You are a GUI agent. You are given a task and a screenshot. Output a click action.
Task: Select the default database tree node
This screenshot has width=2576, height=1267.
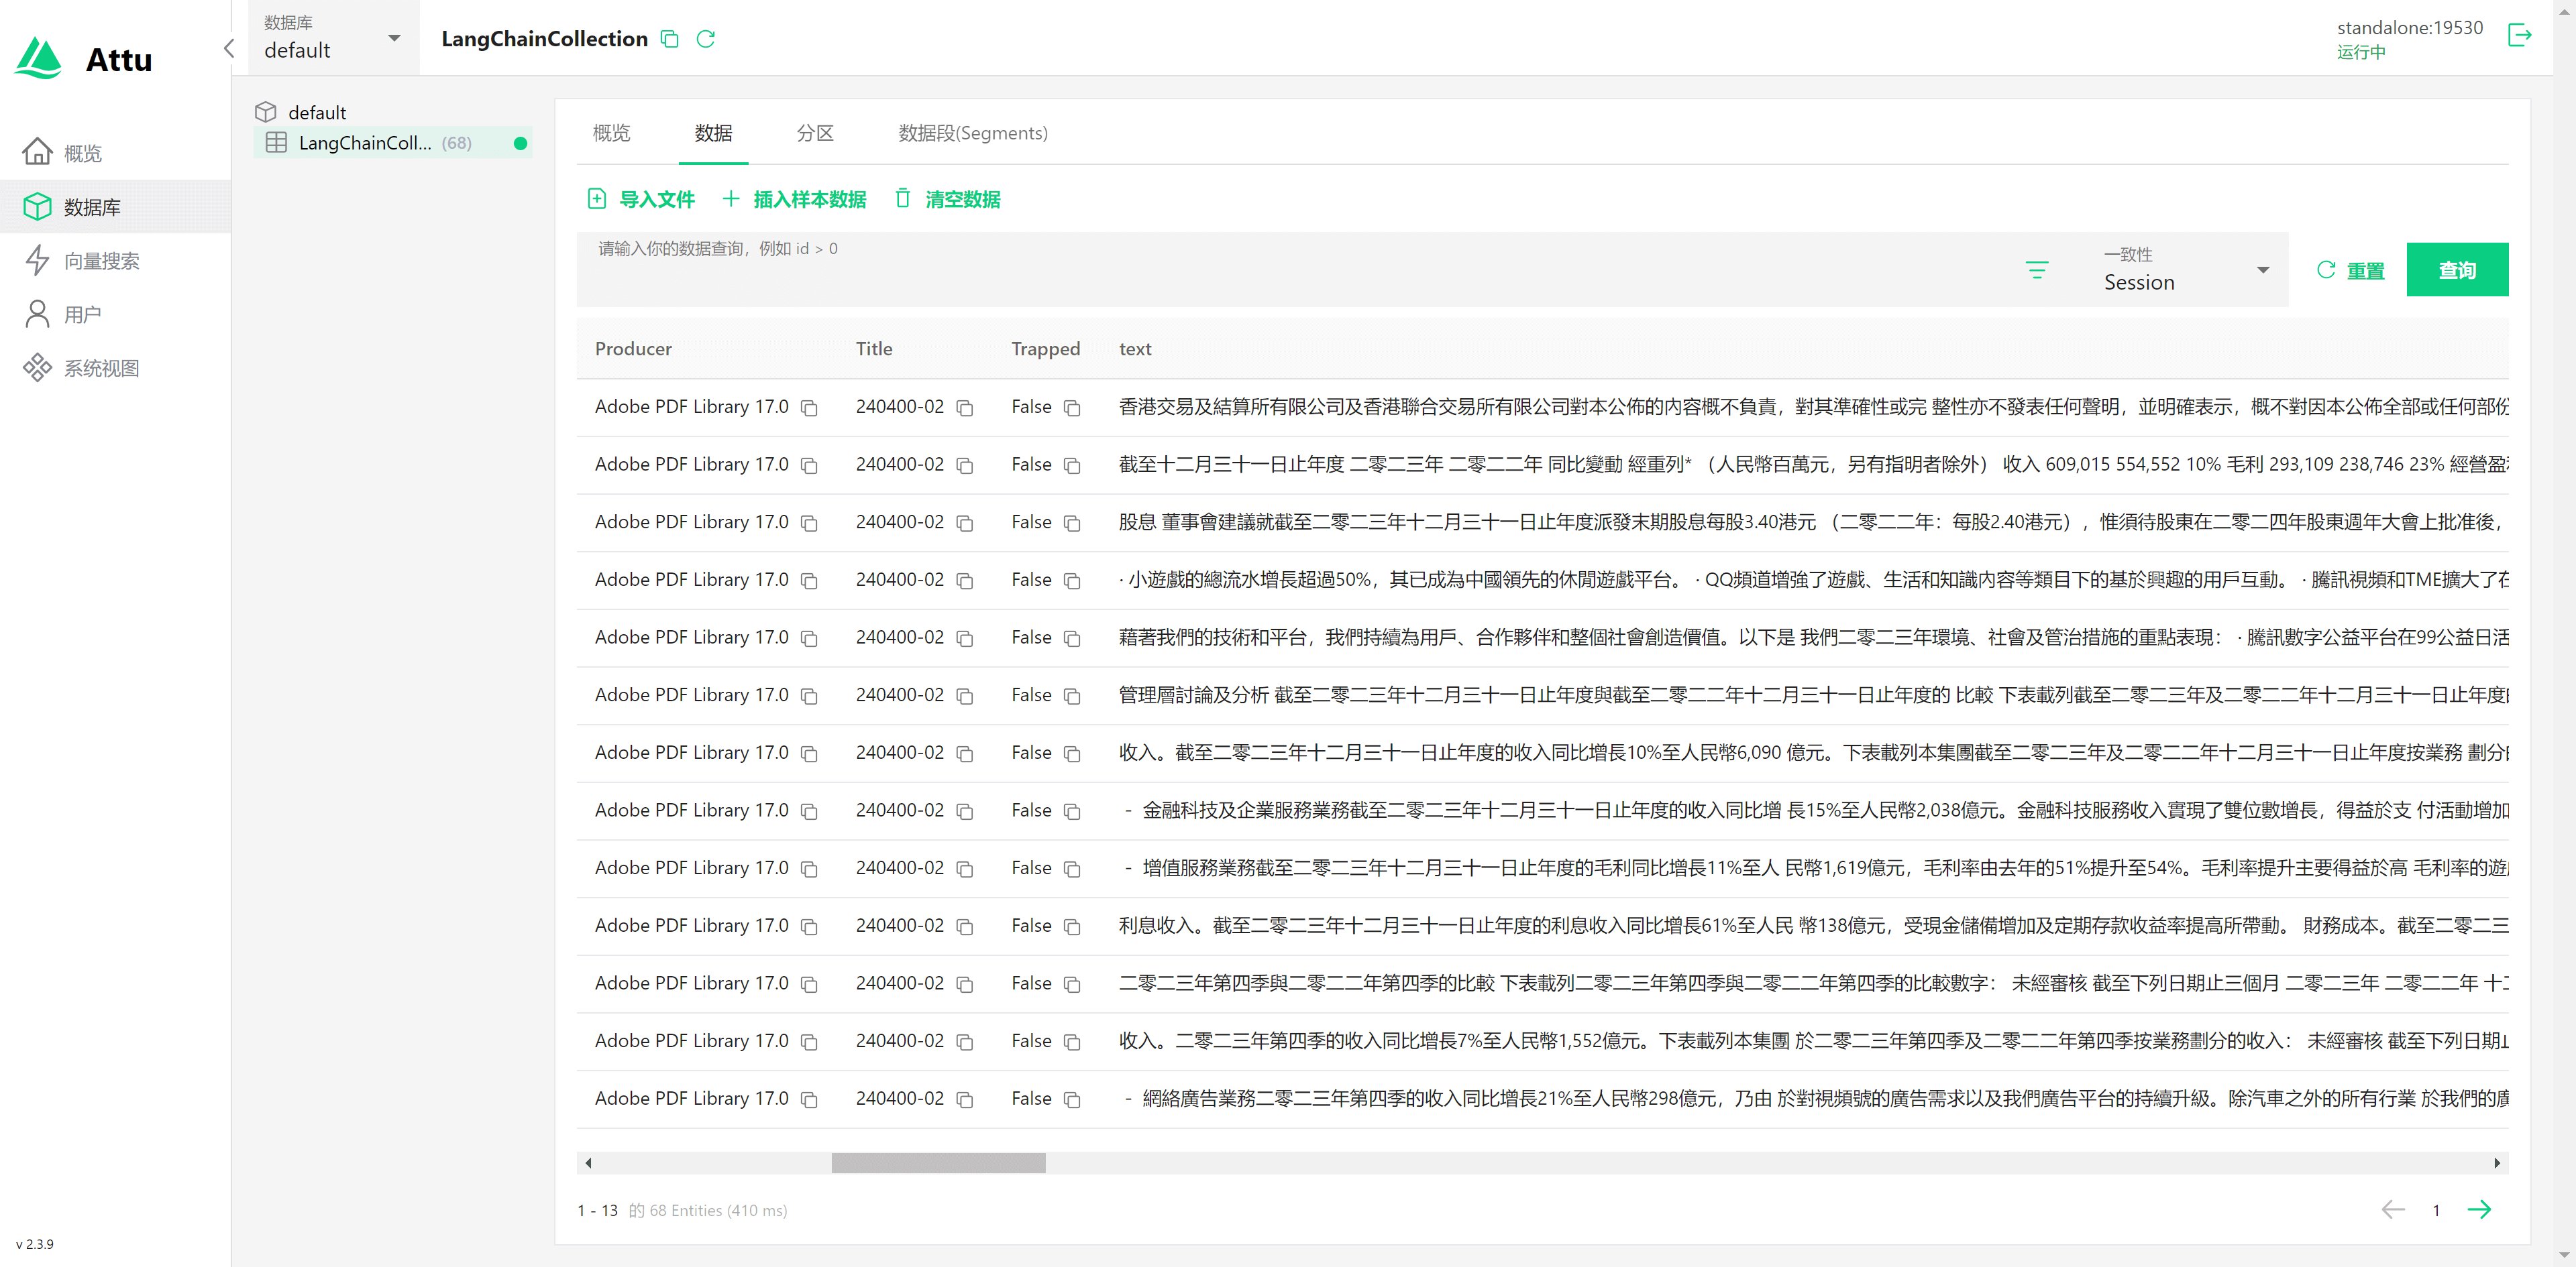316,112
